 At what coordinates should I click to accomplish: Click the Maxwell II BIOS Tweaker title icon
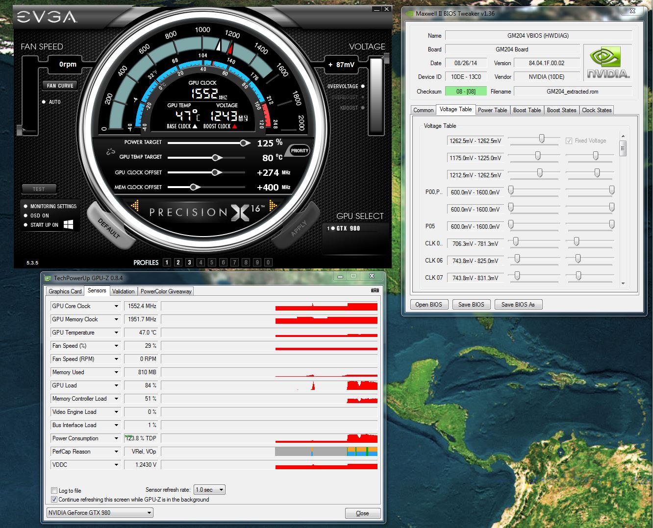pyautogui.click(x=409, y=14)
